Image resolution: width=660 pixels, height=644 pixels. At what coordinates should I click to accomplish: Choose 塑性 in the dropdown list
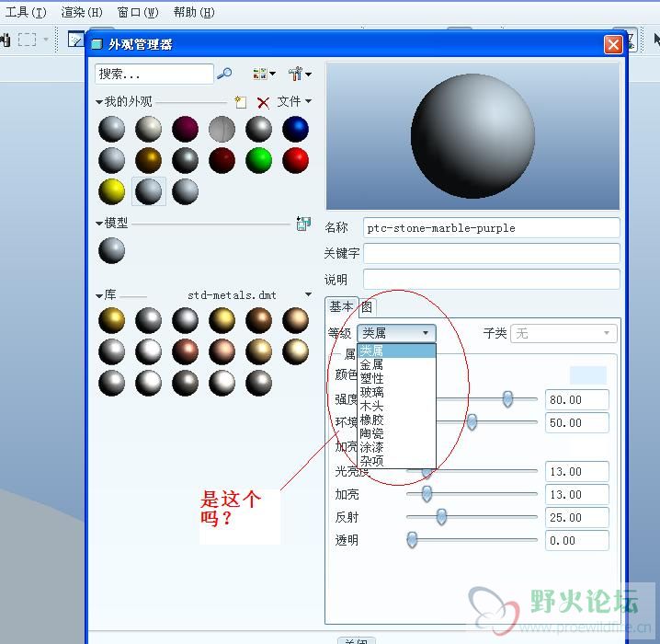tap(396, 378)
